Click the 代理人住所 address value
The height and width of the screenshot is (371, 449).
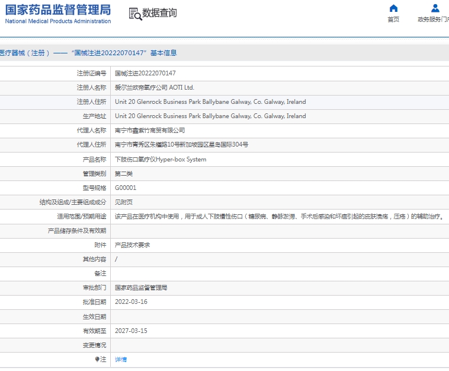click(181, 145)
